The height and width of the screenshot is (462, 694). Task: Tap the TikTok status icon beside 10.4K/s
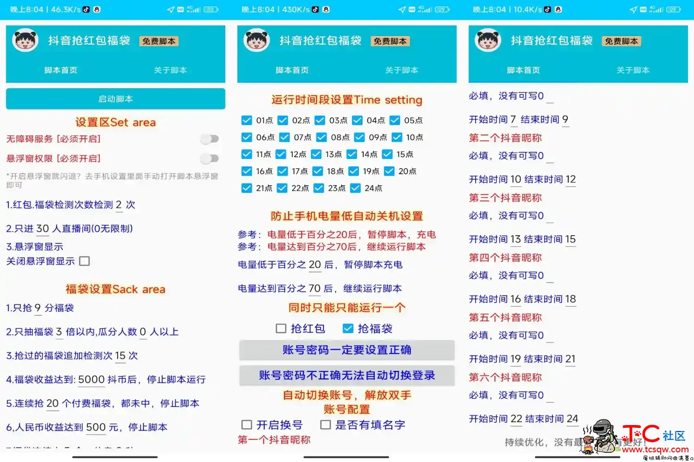[547, 9]
